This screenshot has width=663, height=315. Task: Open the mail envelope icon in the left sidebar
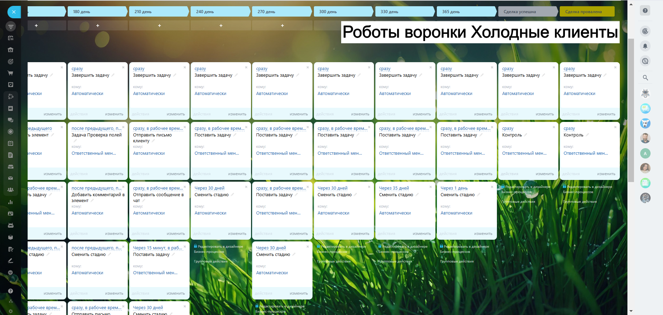[11, 178]
